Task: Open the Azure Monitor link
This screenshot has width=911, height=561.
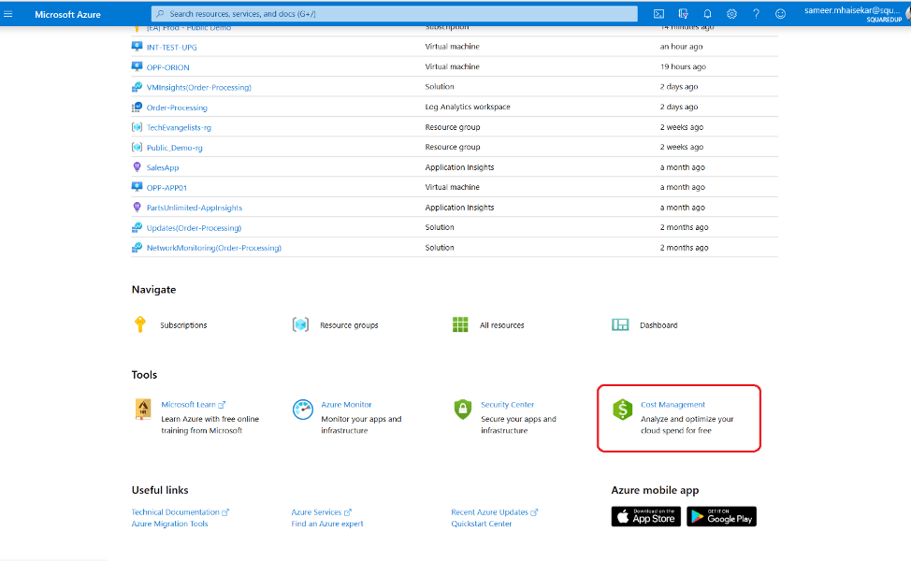Action: point(346,405)
